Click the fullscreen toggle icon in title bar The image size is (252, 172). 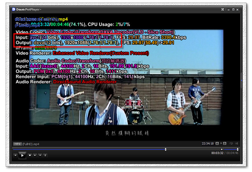pyautogui.click(x=222, y=10)
